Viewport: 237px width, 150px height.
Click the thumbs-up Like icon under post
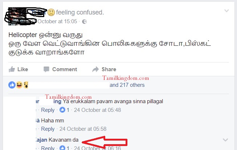12,69
